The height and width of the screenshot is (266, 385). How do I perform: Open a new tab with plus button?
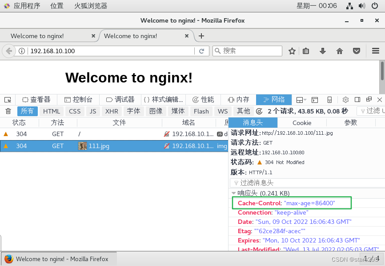tap(201, 36)
